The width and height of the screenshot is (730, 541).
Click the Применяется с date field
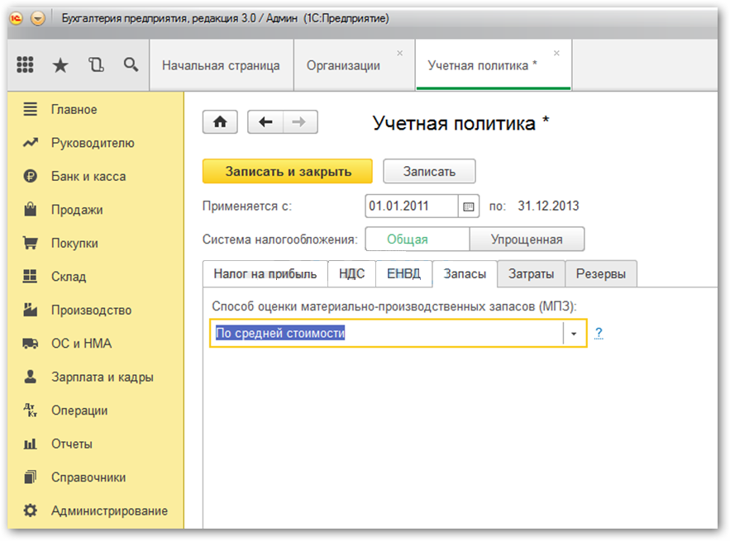pyautogui.click(x=412, y=206)
